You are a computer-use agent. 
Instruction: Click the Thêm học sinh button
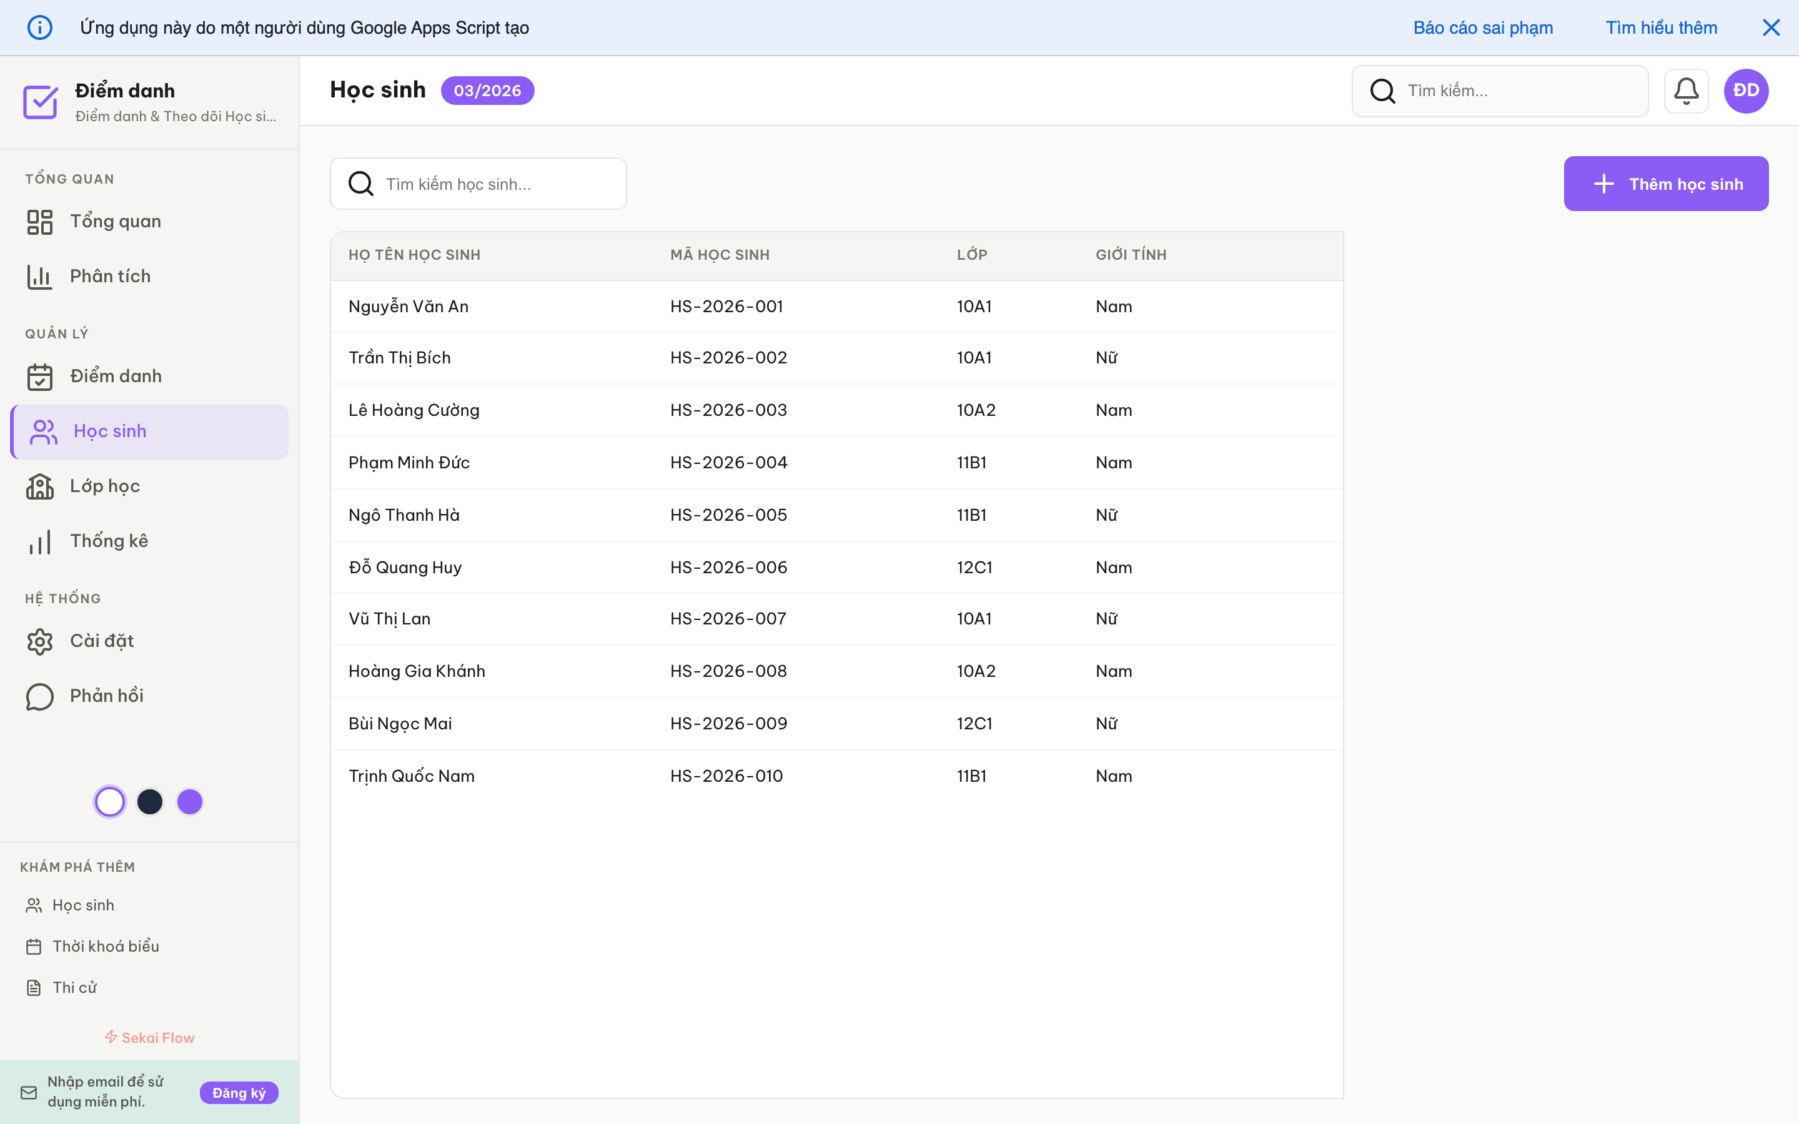pos(1667,184)
